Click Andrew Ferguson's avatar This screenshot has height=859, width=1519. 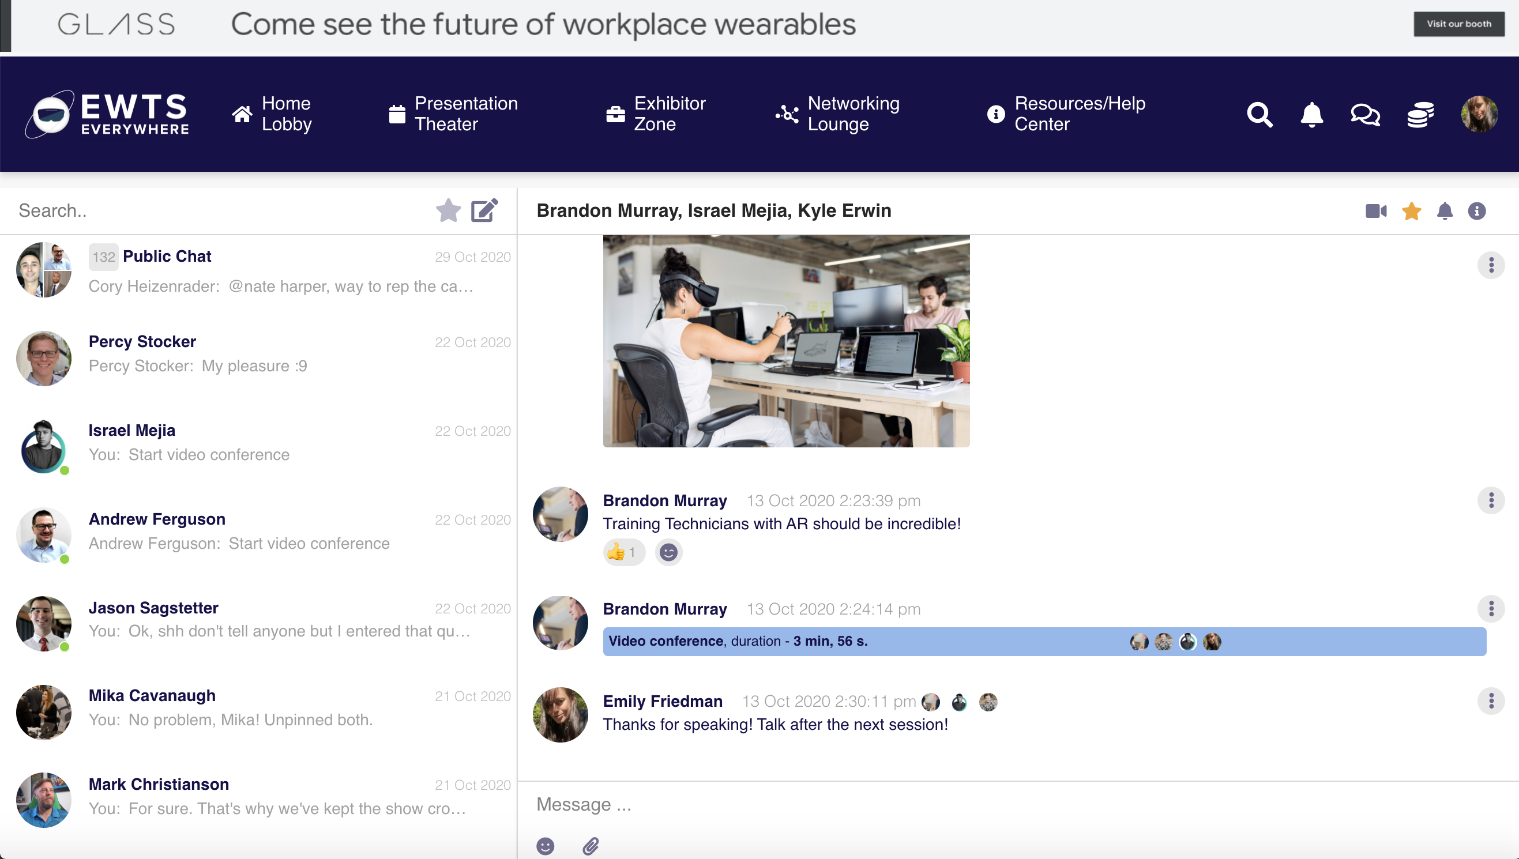point(44,535)
